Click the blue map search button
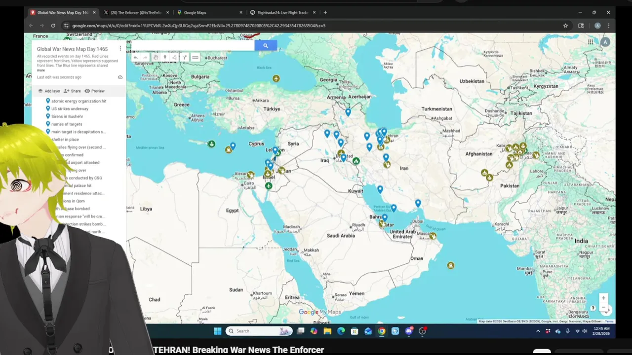Viewport: 632px width, 355px height. coord(265,45)
